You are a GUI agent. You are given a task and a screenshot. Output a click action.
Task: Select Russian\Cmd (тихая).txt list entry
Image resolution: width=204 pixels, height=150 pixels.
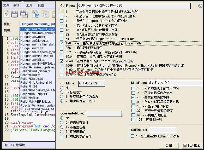tap(38, 109)
